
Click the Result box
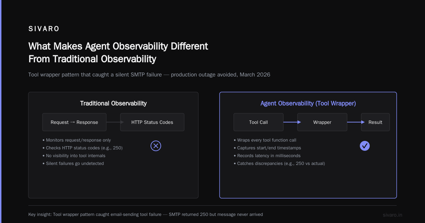(x=375, y=122)
